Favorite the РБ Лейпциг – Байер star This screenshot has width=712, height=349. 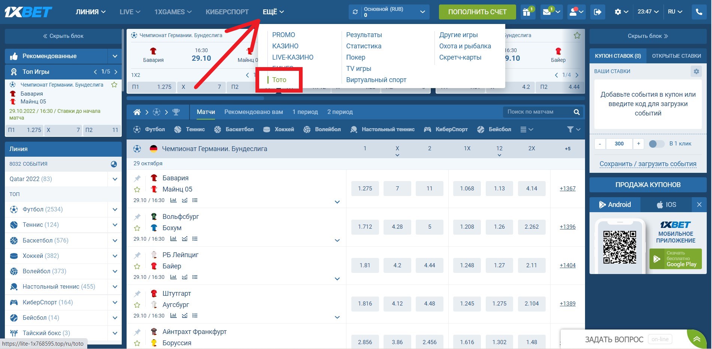pos(137,267)
